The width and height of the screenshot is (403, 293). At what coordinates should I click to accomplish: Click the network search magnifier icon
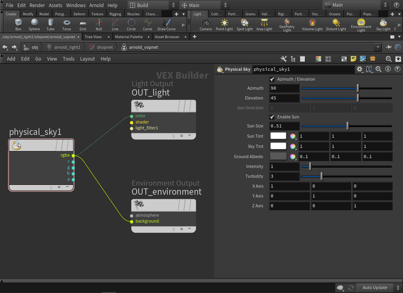[388, 59]
